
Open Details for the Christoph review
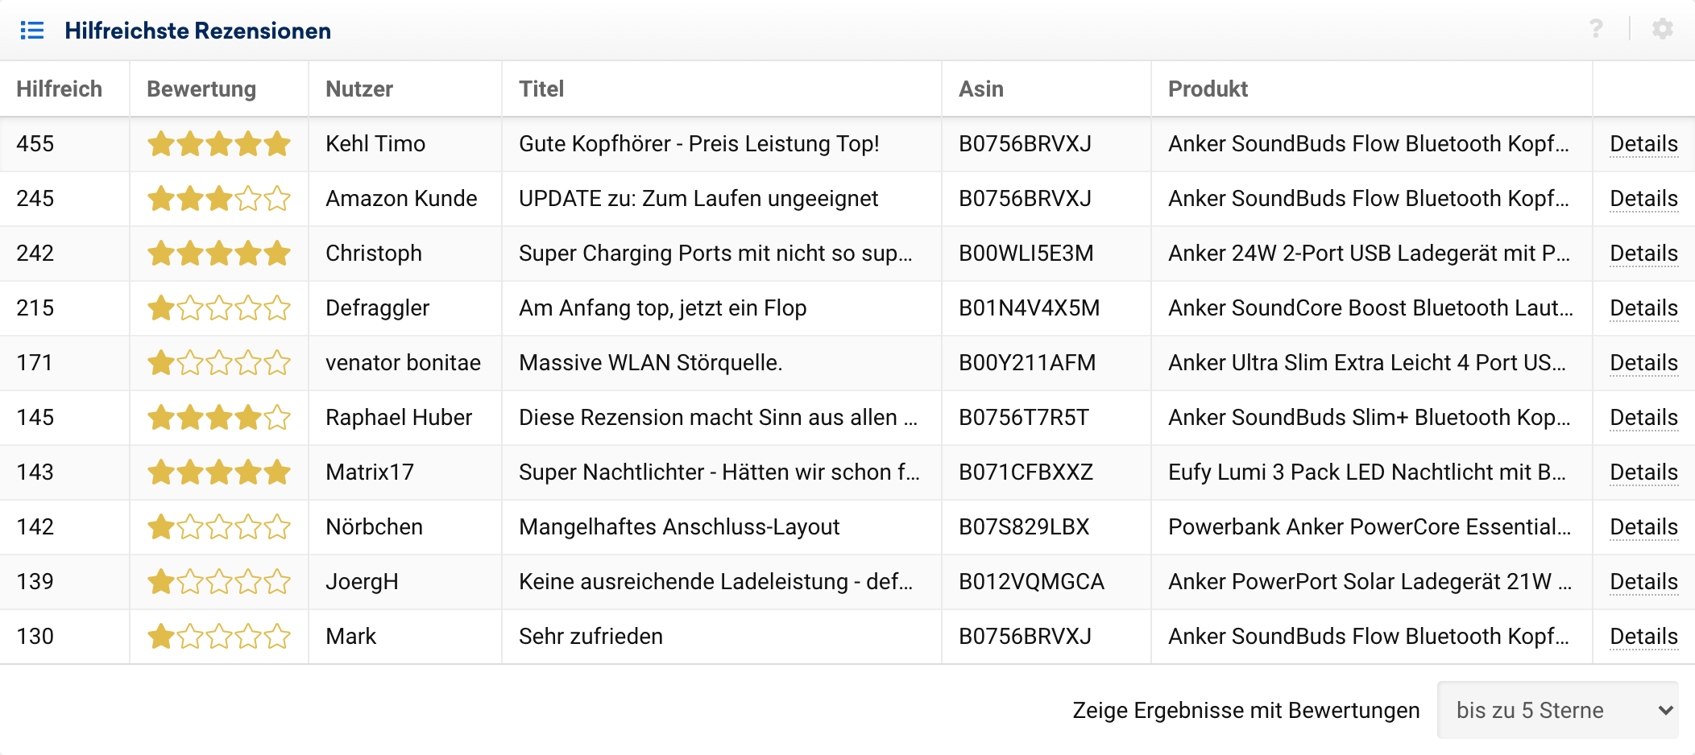[1643, 254]
